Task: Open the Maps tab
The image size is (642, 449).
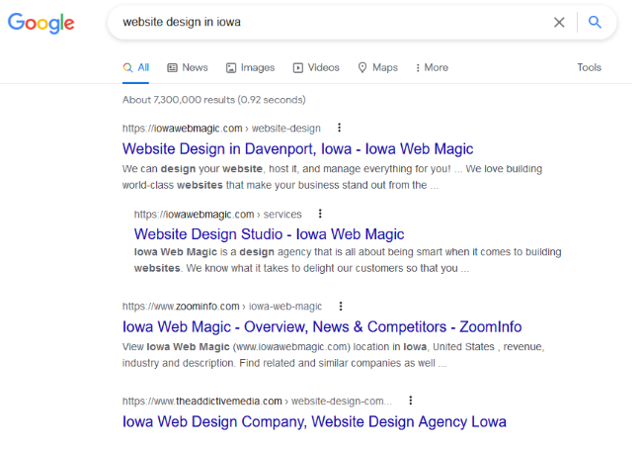Action: pyautogui.click(x=377, y=67)
